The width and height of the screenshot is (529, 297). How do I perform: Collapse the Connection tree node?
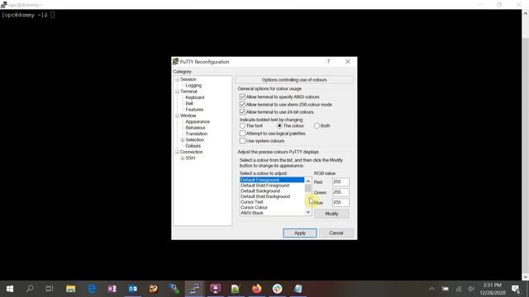click(x=177, y=152)
